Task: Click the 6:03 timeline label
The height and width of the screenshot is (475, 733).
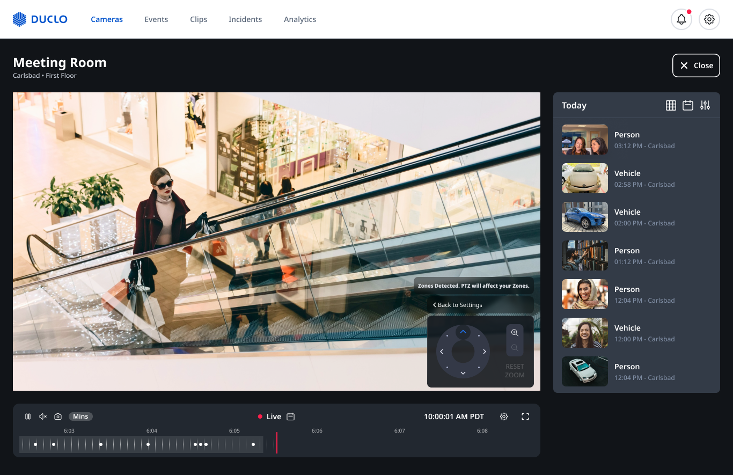Action: click(x=69, y=430)
